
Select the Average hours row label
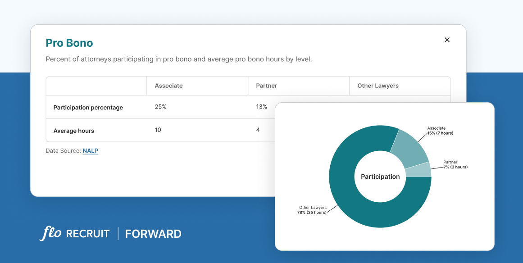pyautogui.click(x=73, y=130)
